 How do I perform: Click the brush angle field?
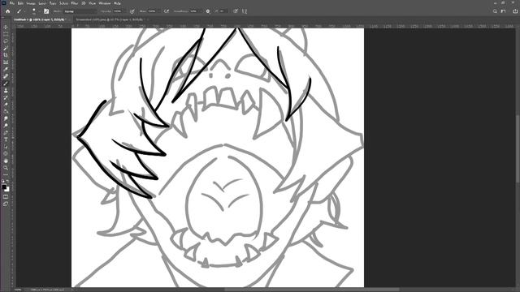[x=223, y=11]
